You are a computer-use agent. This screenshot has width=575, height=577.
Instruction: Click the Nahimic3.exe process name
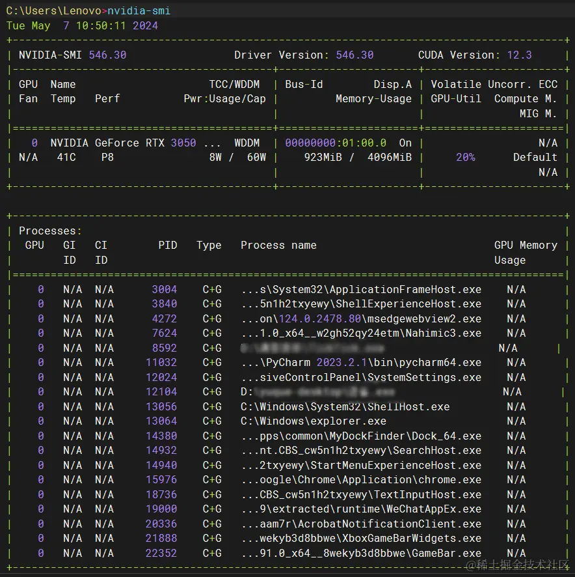click(x=362, y=333)
